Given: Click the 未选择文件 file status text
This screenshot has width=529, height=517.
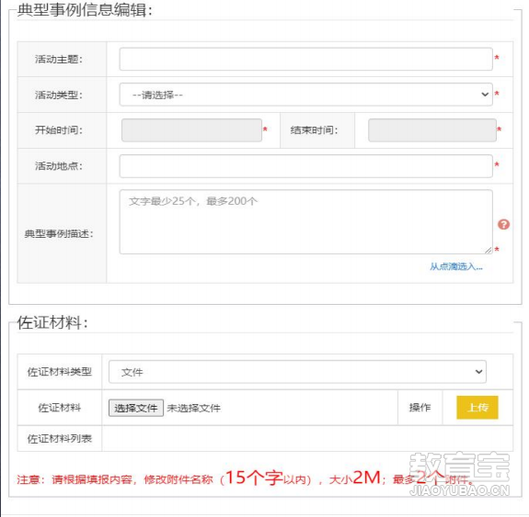Looking at the screenshot, I should (x=193, y=409).
